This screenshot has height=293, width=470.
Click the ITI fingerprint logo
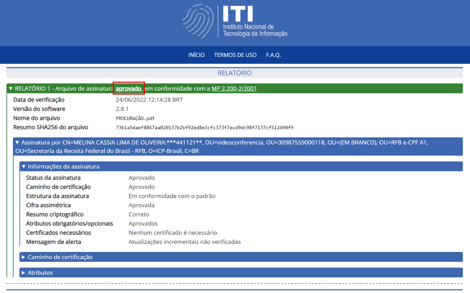click(235, 21)
